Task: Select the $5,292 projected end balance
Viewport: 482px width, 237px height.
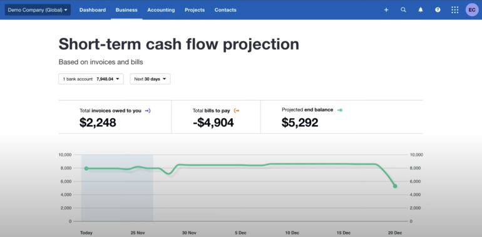Action: [300, 123]
